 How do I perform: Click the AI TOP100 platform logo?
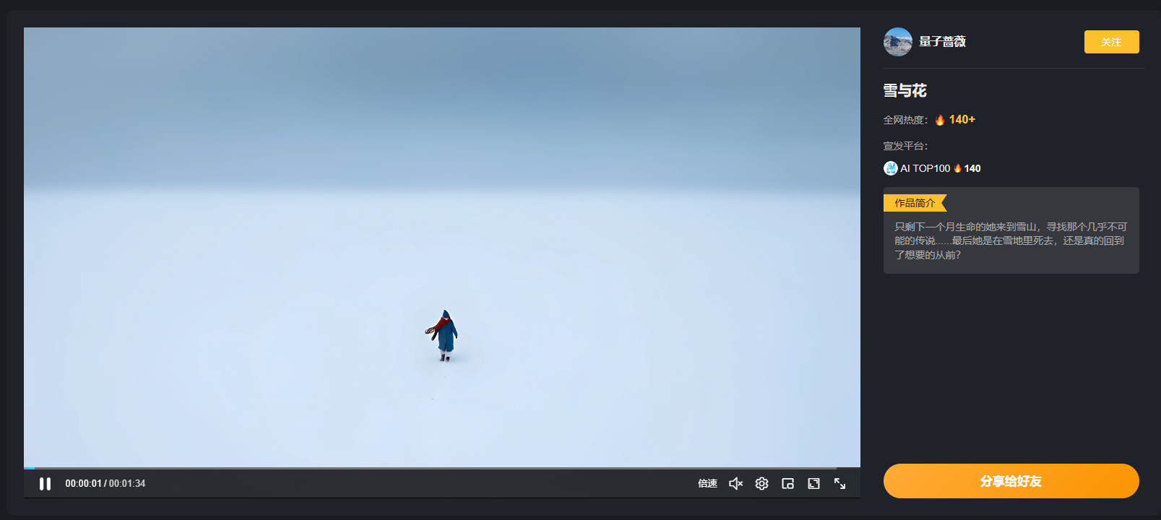coord(890,168)
